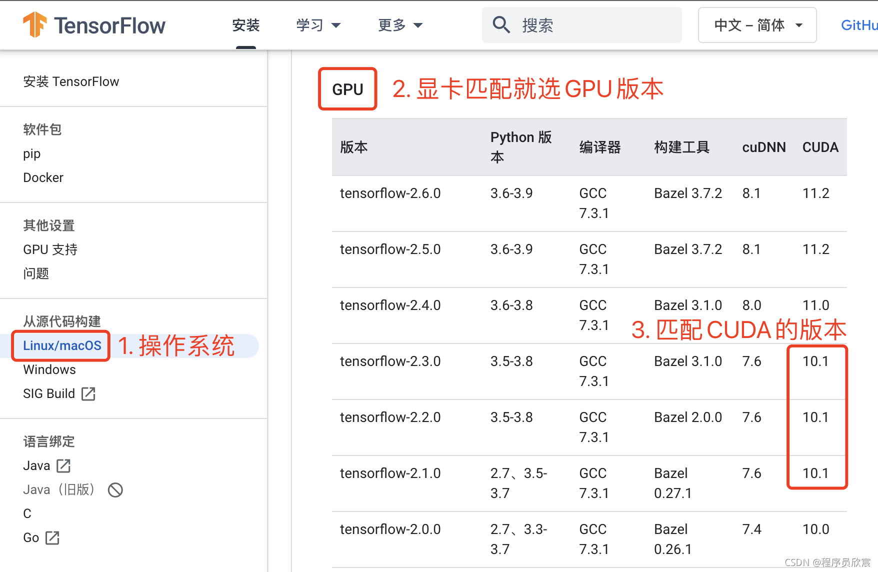Click Bazel 3.1.0 in tensorflow-2.3.0 row
Viewport: 878px width, 572px height.
(688, 361)
